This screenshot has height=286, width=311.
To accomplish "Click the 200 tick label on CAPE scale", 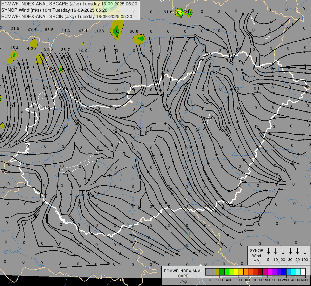I will point(220,280).
